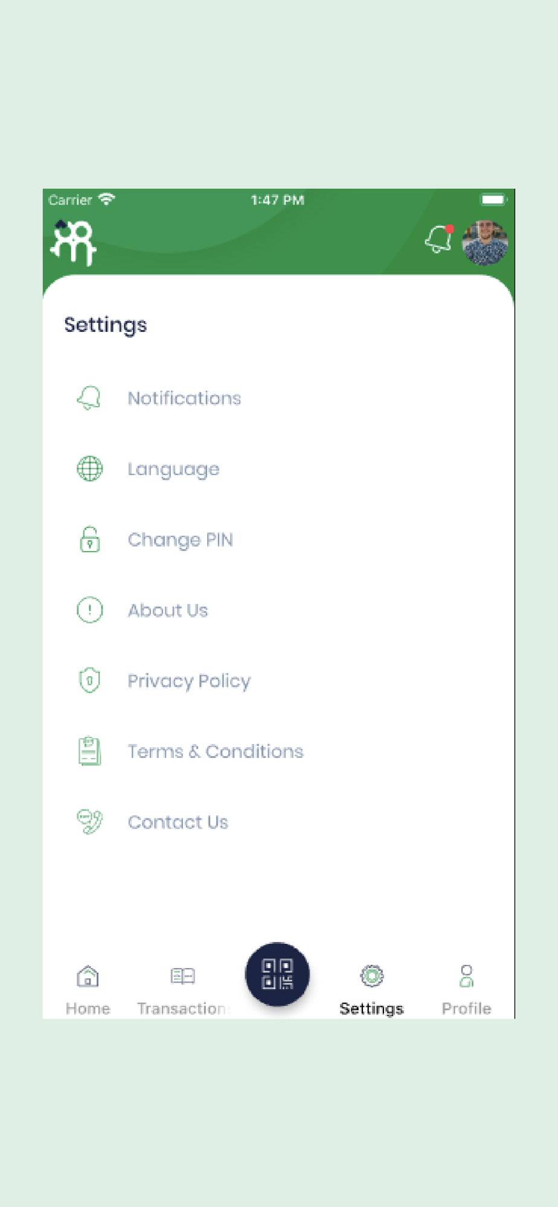Screen dimensions: 558x1207
Task: Open the Notifications settings text
Action: (184, 398)
